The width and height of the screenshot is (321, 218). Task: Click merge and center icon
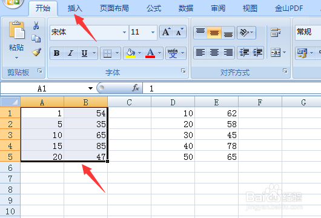click(x=276, y=53)
